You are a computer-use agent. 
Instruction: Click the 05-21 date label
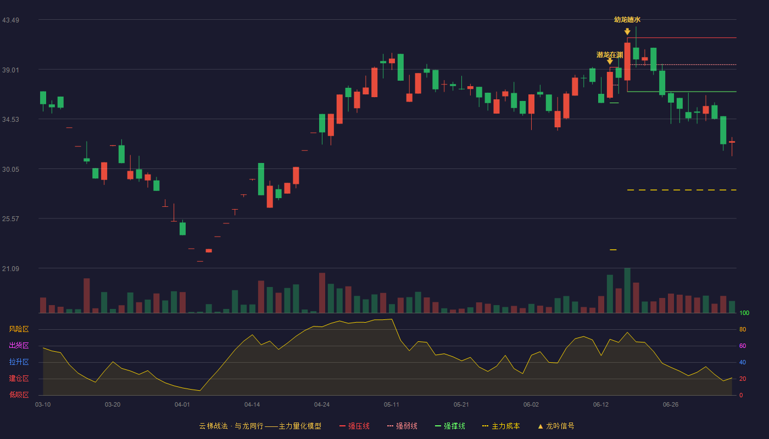[x=461, y=404]
